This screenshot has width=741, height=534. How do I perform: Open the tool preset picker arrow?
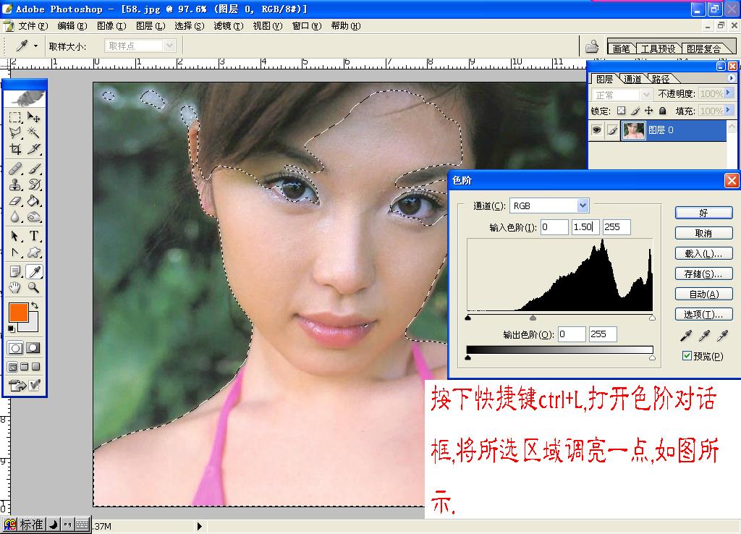pyautogui.click(x=35, y=46)
